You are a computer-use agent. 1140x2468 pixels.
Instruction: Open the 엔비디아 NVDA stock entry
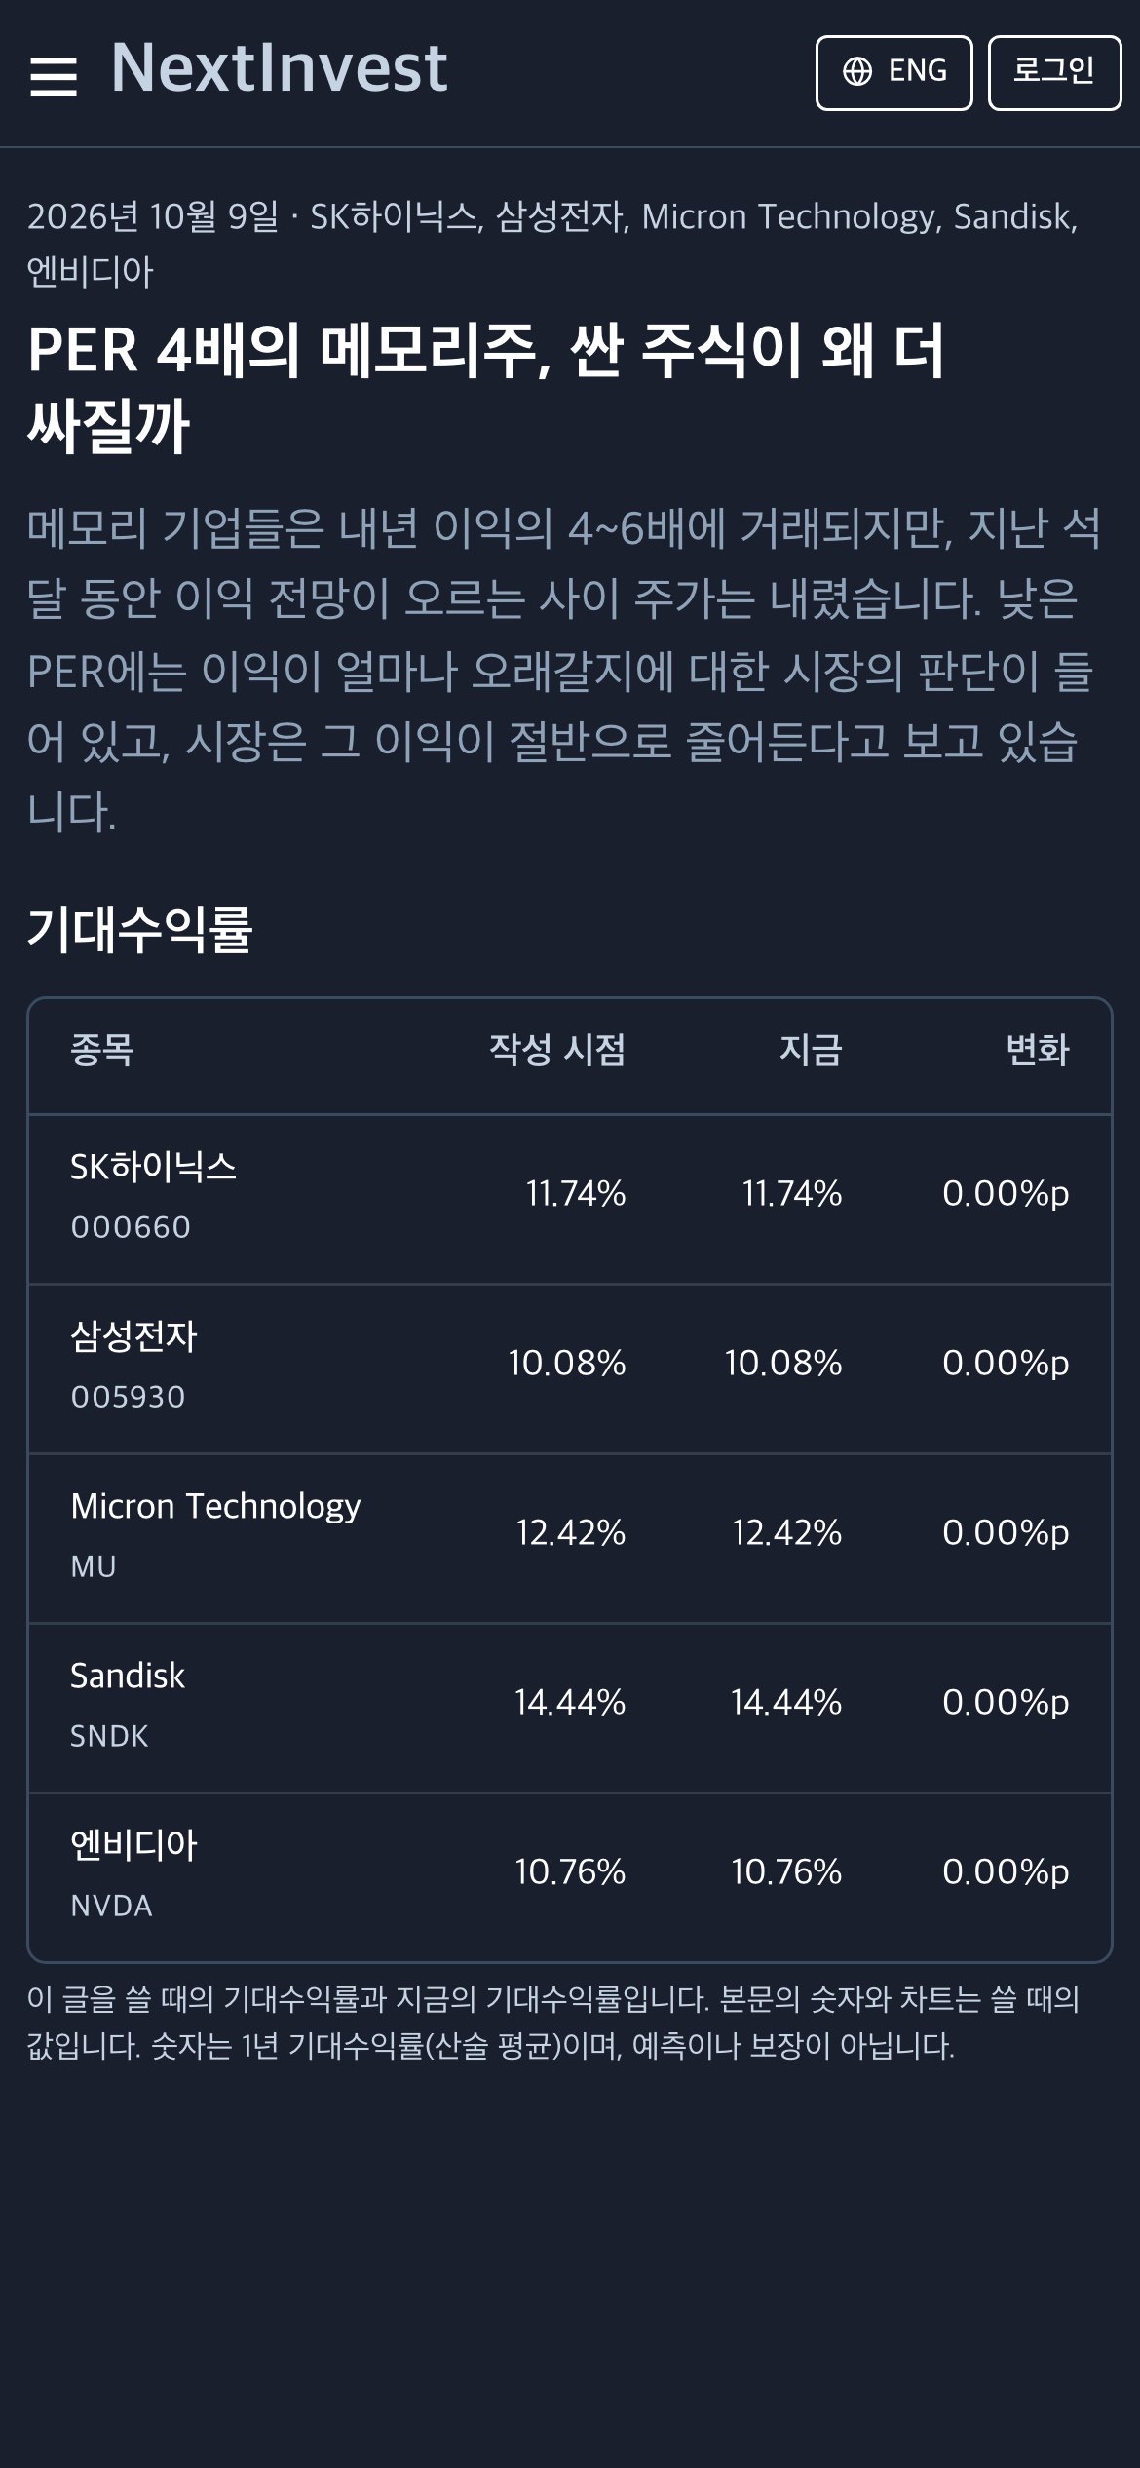(570, 1877)
